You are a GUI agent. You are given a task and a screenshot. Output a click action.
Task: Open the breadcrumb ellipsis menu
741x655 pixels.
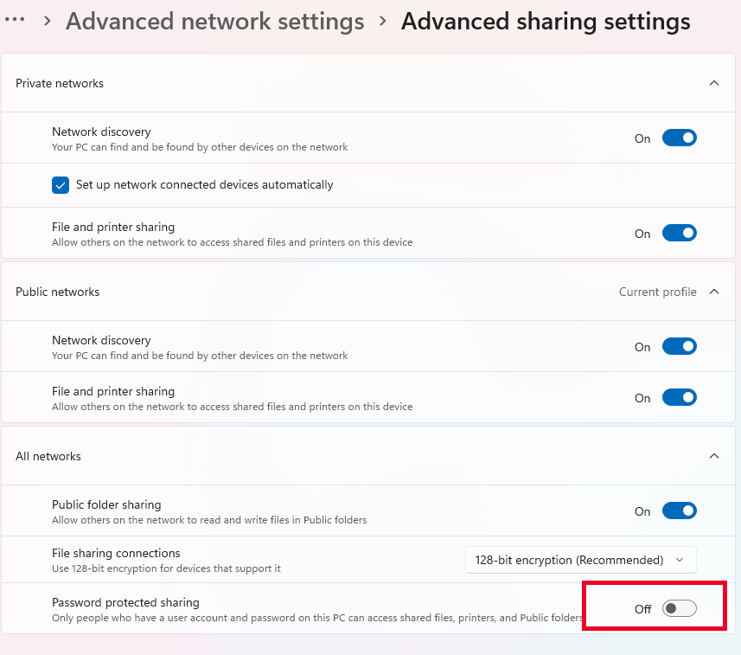coord(15,20)
